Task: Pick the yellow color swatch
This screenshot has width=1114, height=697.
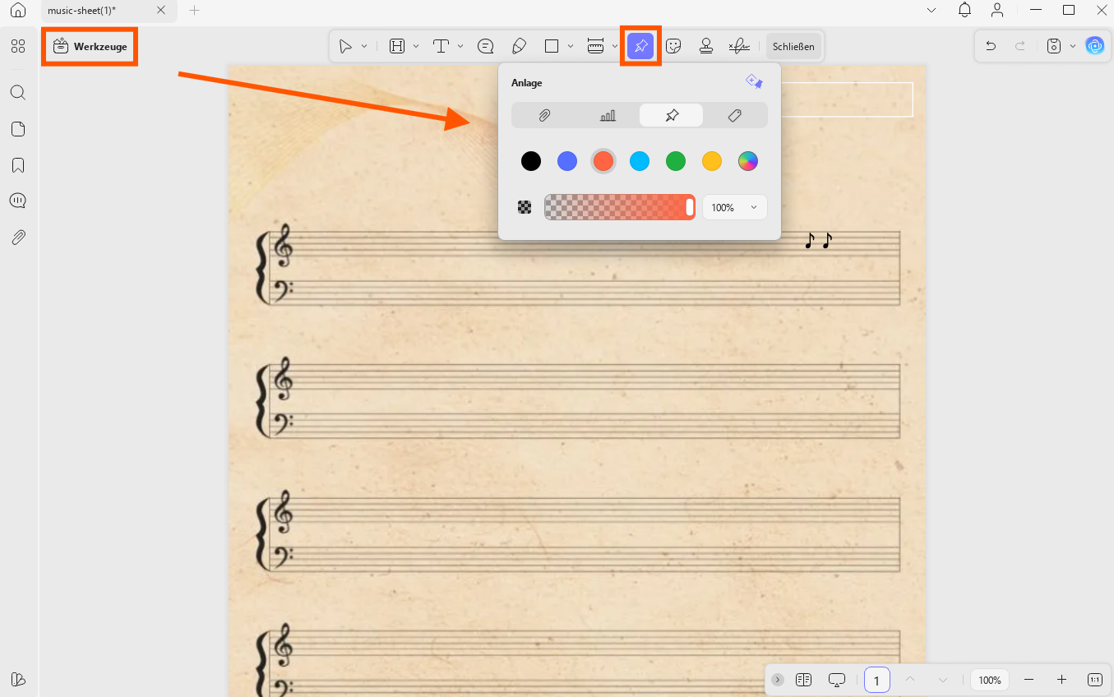Action: coord(712,161)
